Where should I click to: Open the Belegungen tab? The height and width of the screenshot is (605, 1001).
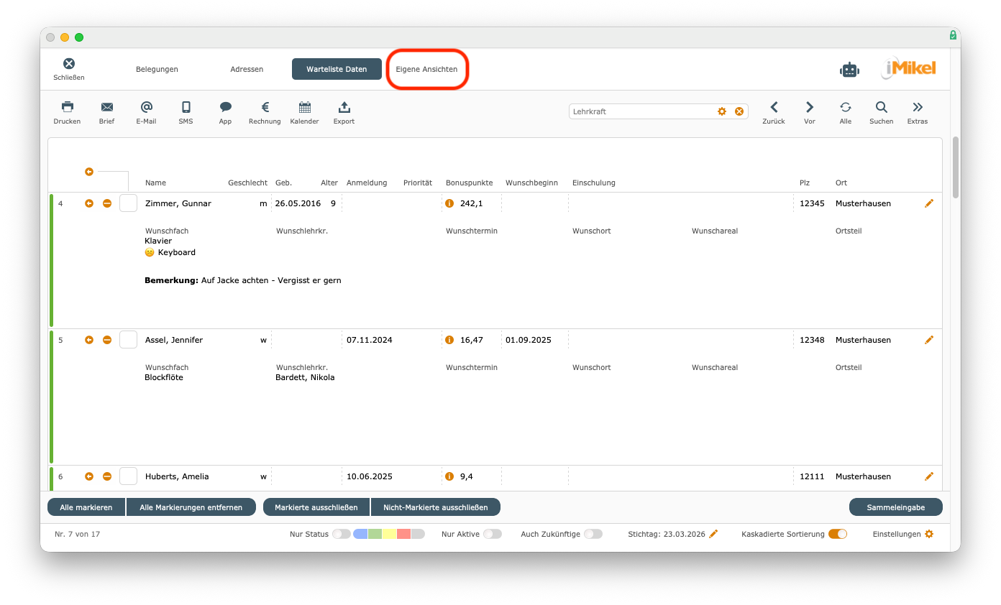[157, 70]
